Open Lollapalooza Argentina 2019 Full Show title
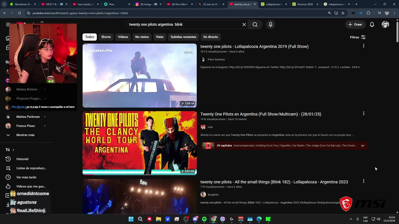The width and height of the screenshot is (399, 224). pyautogui.click(x=254, y=46)
